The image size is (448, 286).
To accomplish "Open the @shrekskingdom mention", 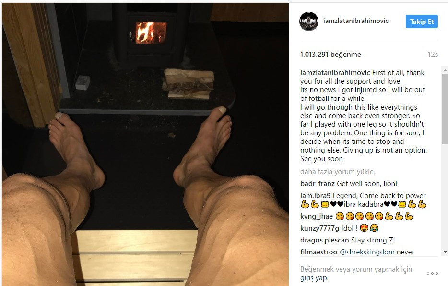I will tap(367, 252).
